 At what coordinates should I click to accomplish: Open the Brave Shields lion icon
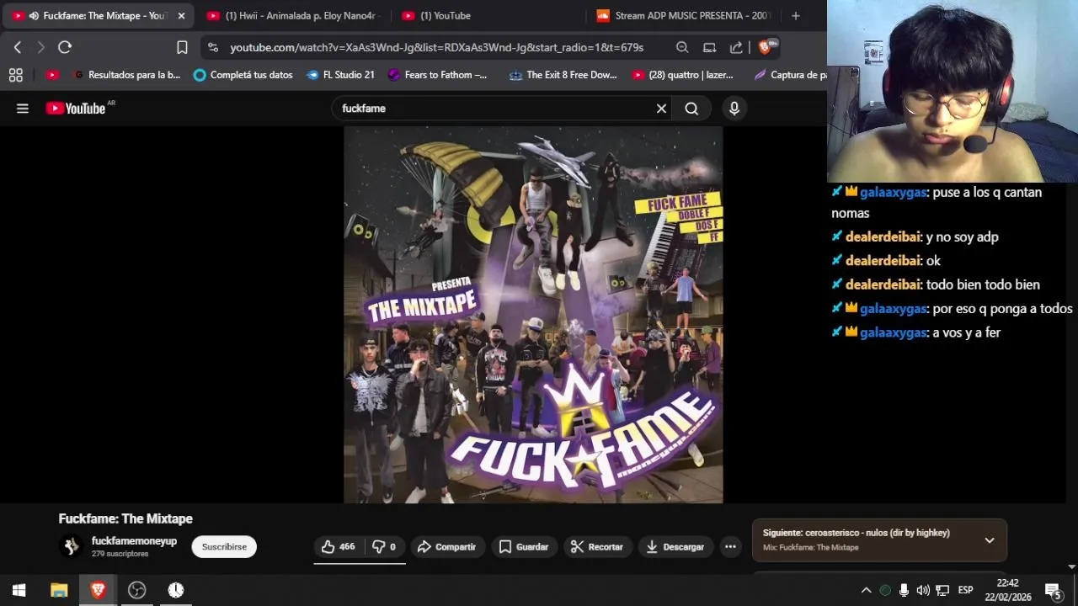click(x=766, y=47)
